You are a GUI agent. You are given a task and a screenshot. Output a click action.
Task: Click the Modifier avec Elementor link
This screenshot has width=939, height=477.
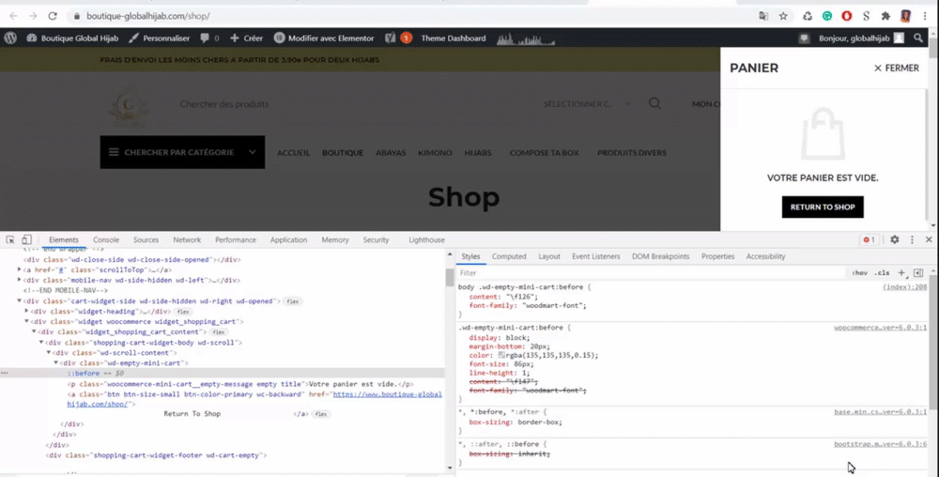[x=324, y=38]
